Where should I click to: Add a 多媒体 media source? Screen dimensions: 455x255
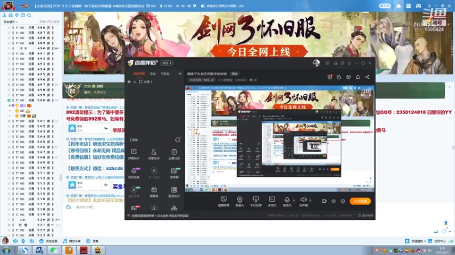click(272, 202)
